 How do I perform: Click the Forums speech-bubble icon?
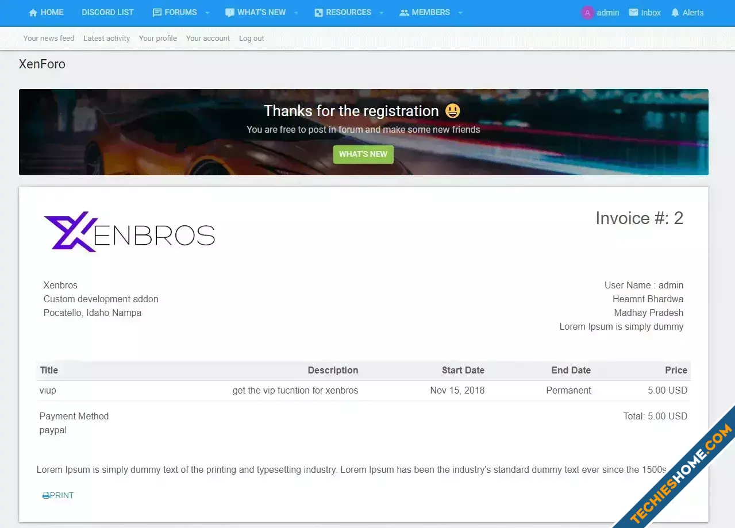click(157, 13)
